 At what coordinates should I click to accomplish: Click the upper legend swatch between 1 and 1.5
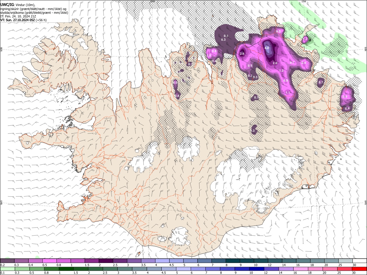(78, 261)
